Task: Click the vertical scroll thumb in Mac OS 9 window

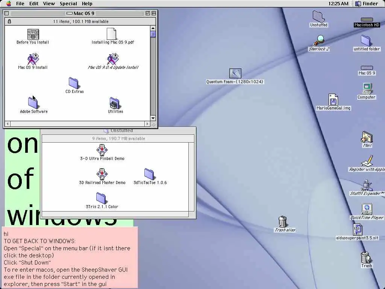Action: coord(153,34)
